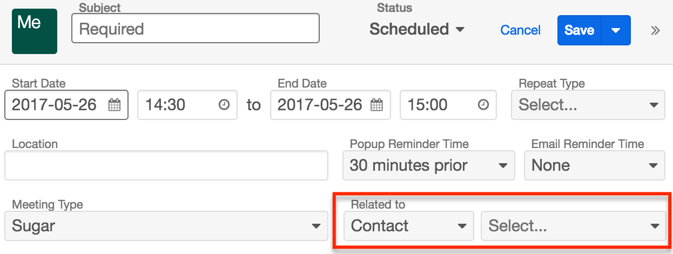Screen dimensions: 673x254
Task: Expand the Meeting Type Sugar dropdown
Action: coord(166,226)
